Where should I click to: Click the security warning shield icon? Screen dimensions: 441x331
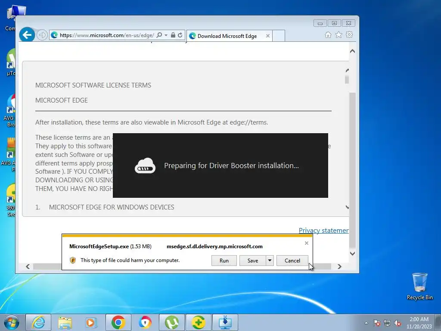(x=72, y=260)
